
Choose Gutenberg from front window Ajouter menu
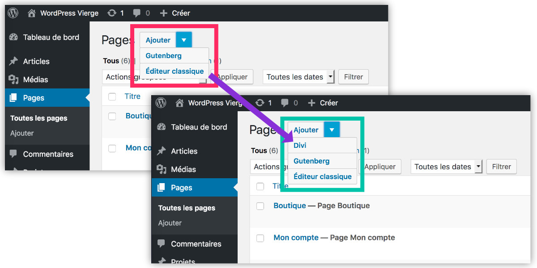tap(323, 161)
